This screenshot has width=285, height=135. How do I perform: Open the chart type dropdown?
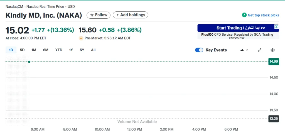(x=244, y=50)
